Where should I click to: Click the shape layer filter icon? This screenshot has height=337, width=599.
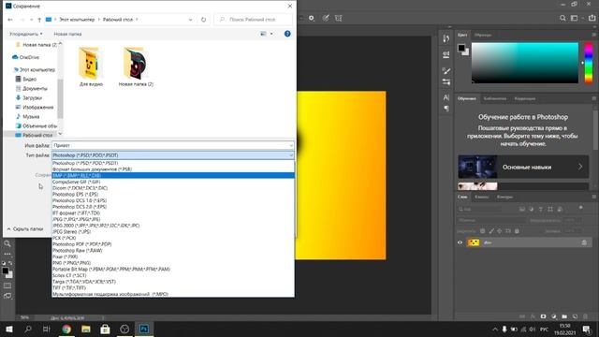(550, 209)
